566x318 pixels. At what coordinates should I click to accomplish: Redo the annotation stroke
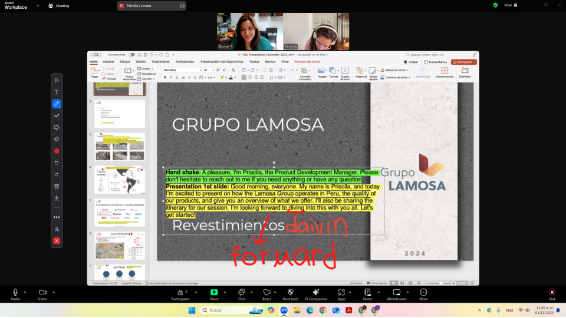57,174
